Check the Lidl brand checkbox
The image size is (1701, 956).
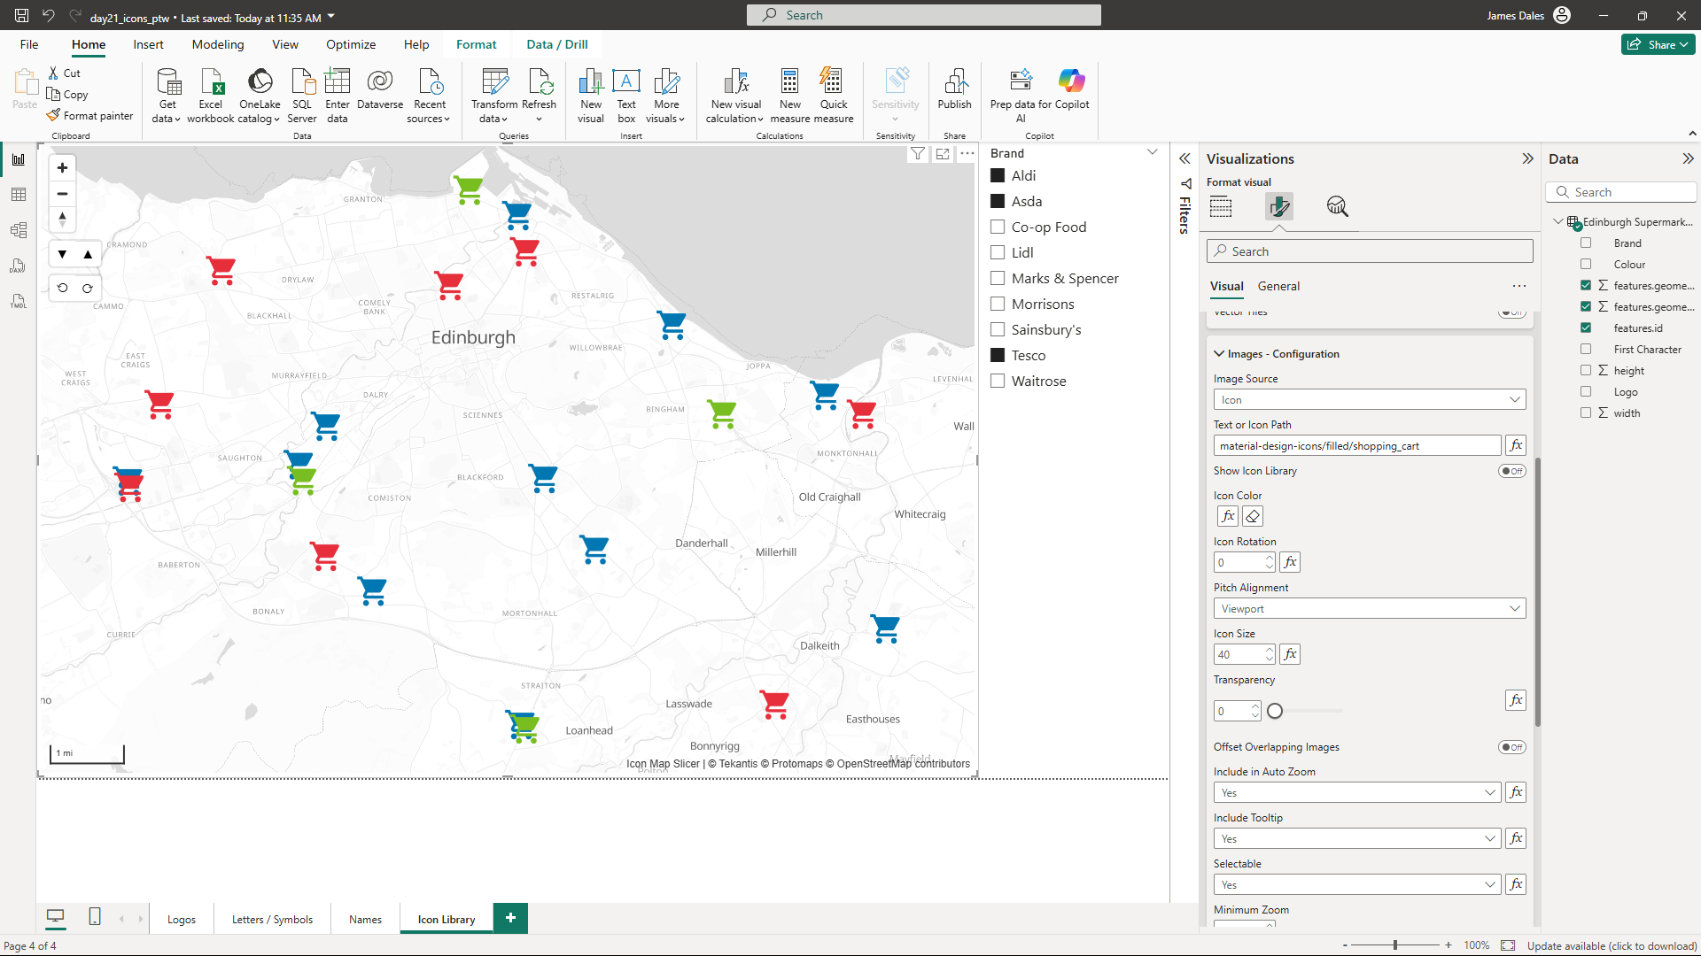(x=998, y=252)
